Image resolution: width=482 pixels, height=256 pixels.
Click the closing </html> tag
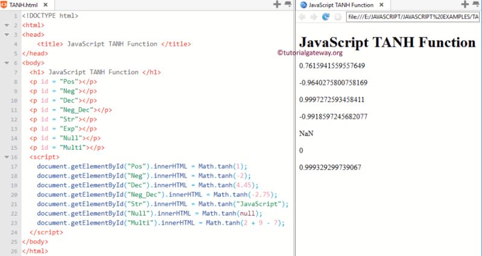[x=35, y=251]
